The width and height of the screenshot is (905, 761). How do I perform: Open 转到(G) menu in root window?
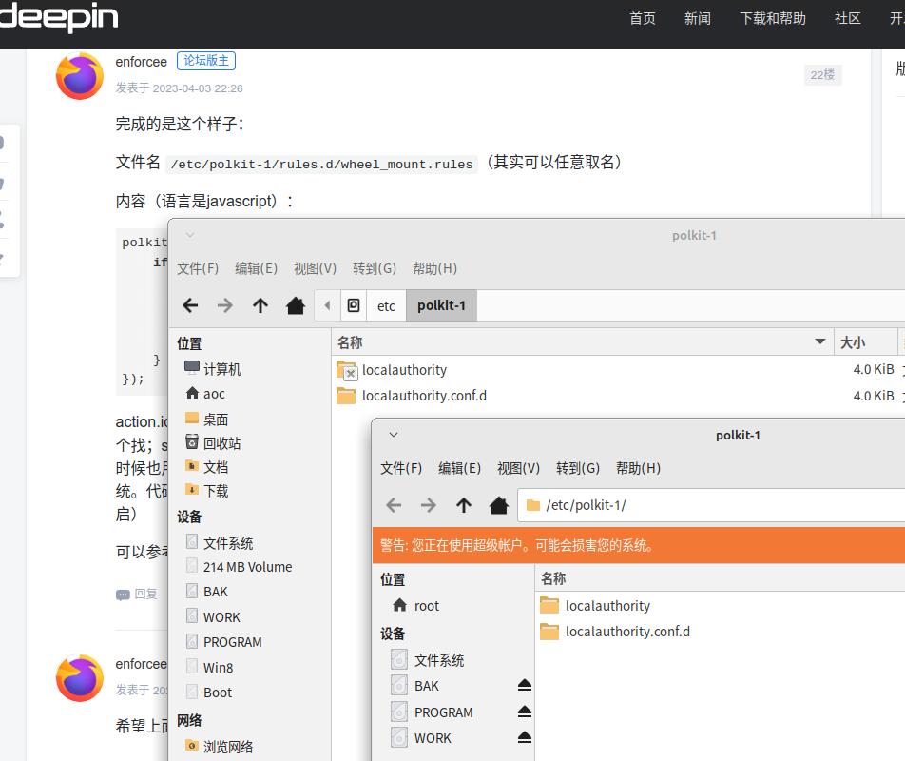click(x=578, y=468)
